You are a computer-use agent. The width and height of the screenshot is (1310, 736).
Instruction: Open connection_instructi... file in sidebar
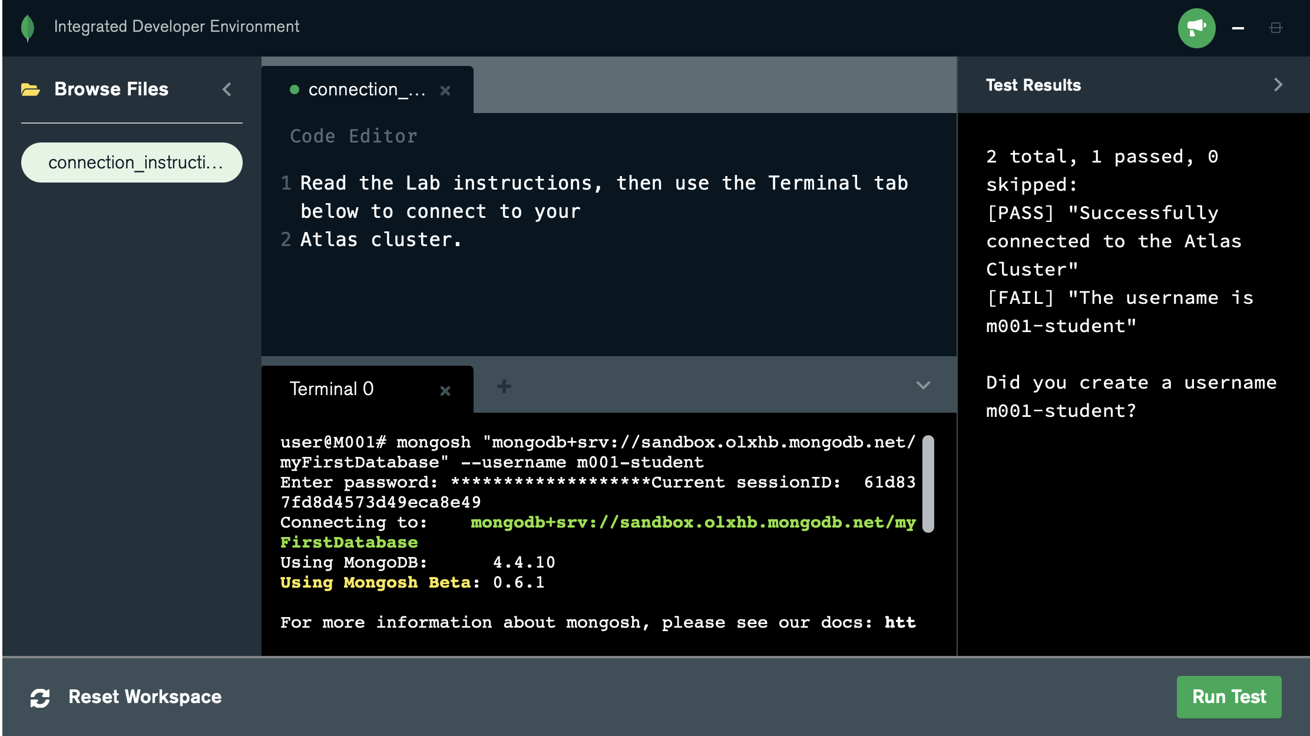132,163
